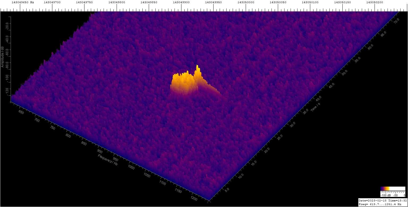Click the "143049950" top ruler label
The width and height of the screenshot is (408, 207).
pos(214,2)
